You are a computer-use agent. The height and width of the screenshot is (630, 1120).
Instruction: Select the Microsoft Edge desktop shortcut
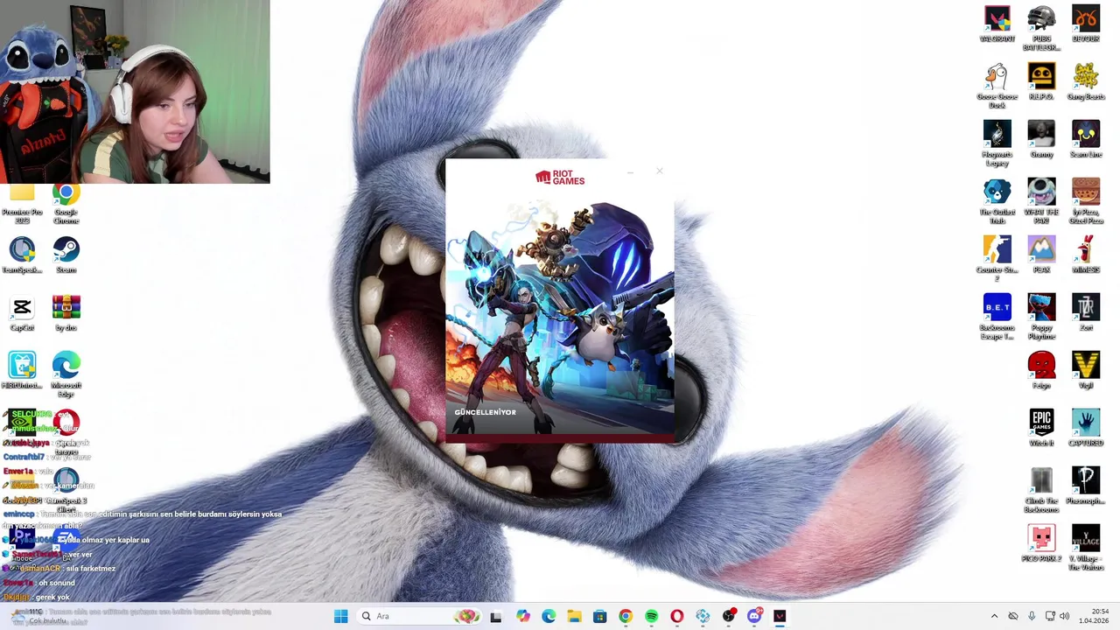pos(66,374)
